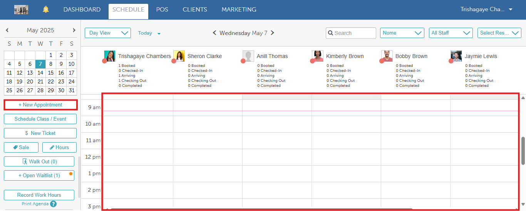Open the Select Res... dropdown
Image resolution: width=526 pixels, height=211 pixels.
[x=499, y=33]
